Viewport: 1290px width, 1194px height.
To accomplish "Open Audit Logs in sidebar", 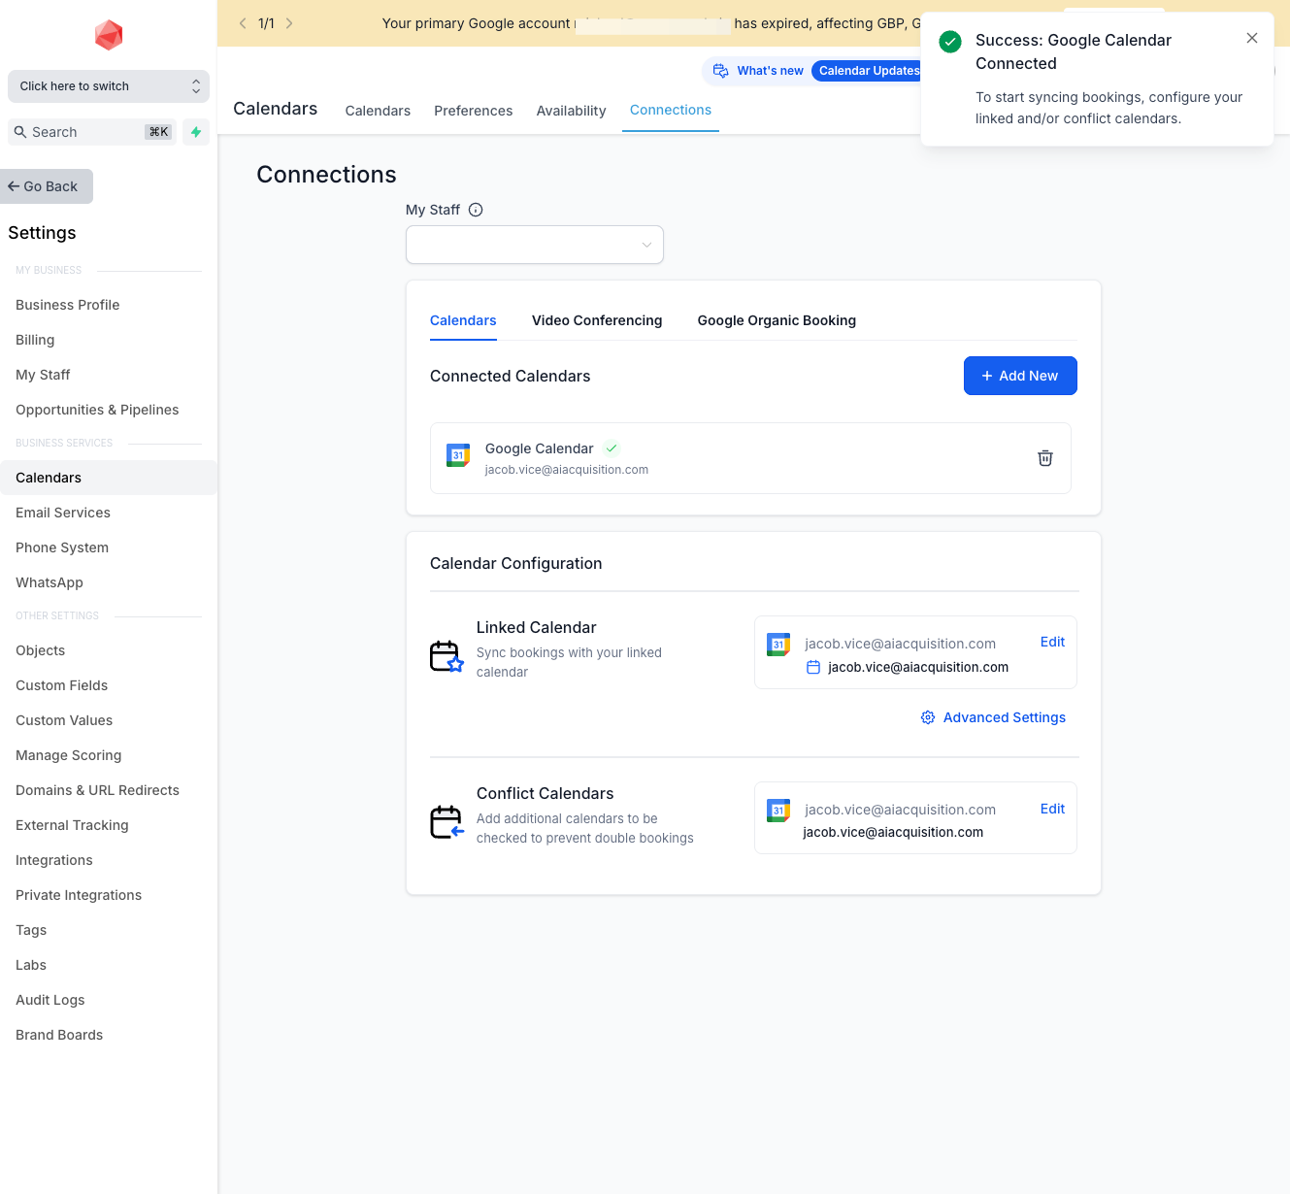I will click(50, 1000).
